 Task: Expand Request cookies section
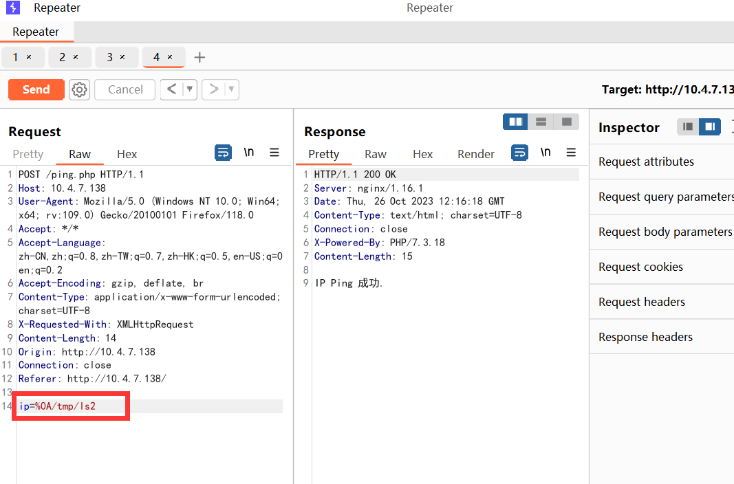(x=662, y=267)
